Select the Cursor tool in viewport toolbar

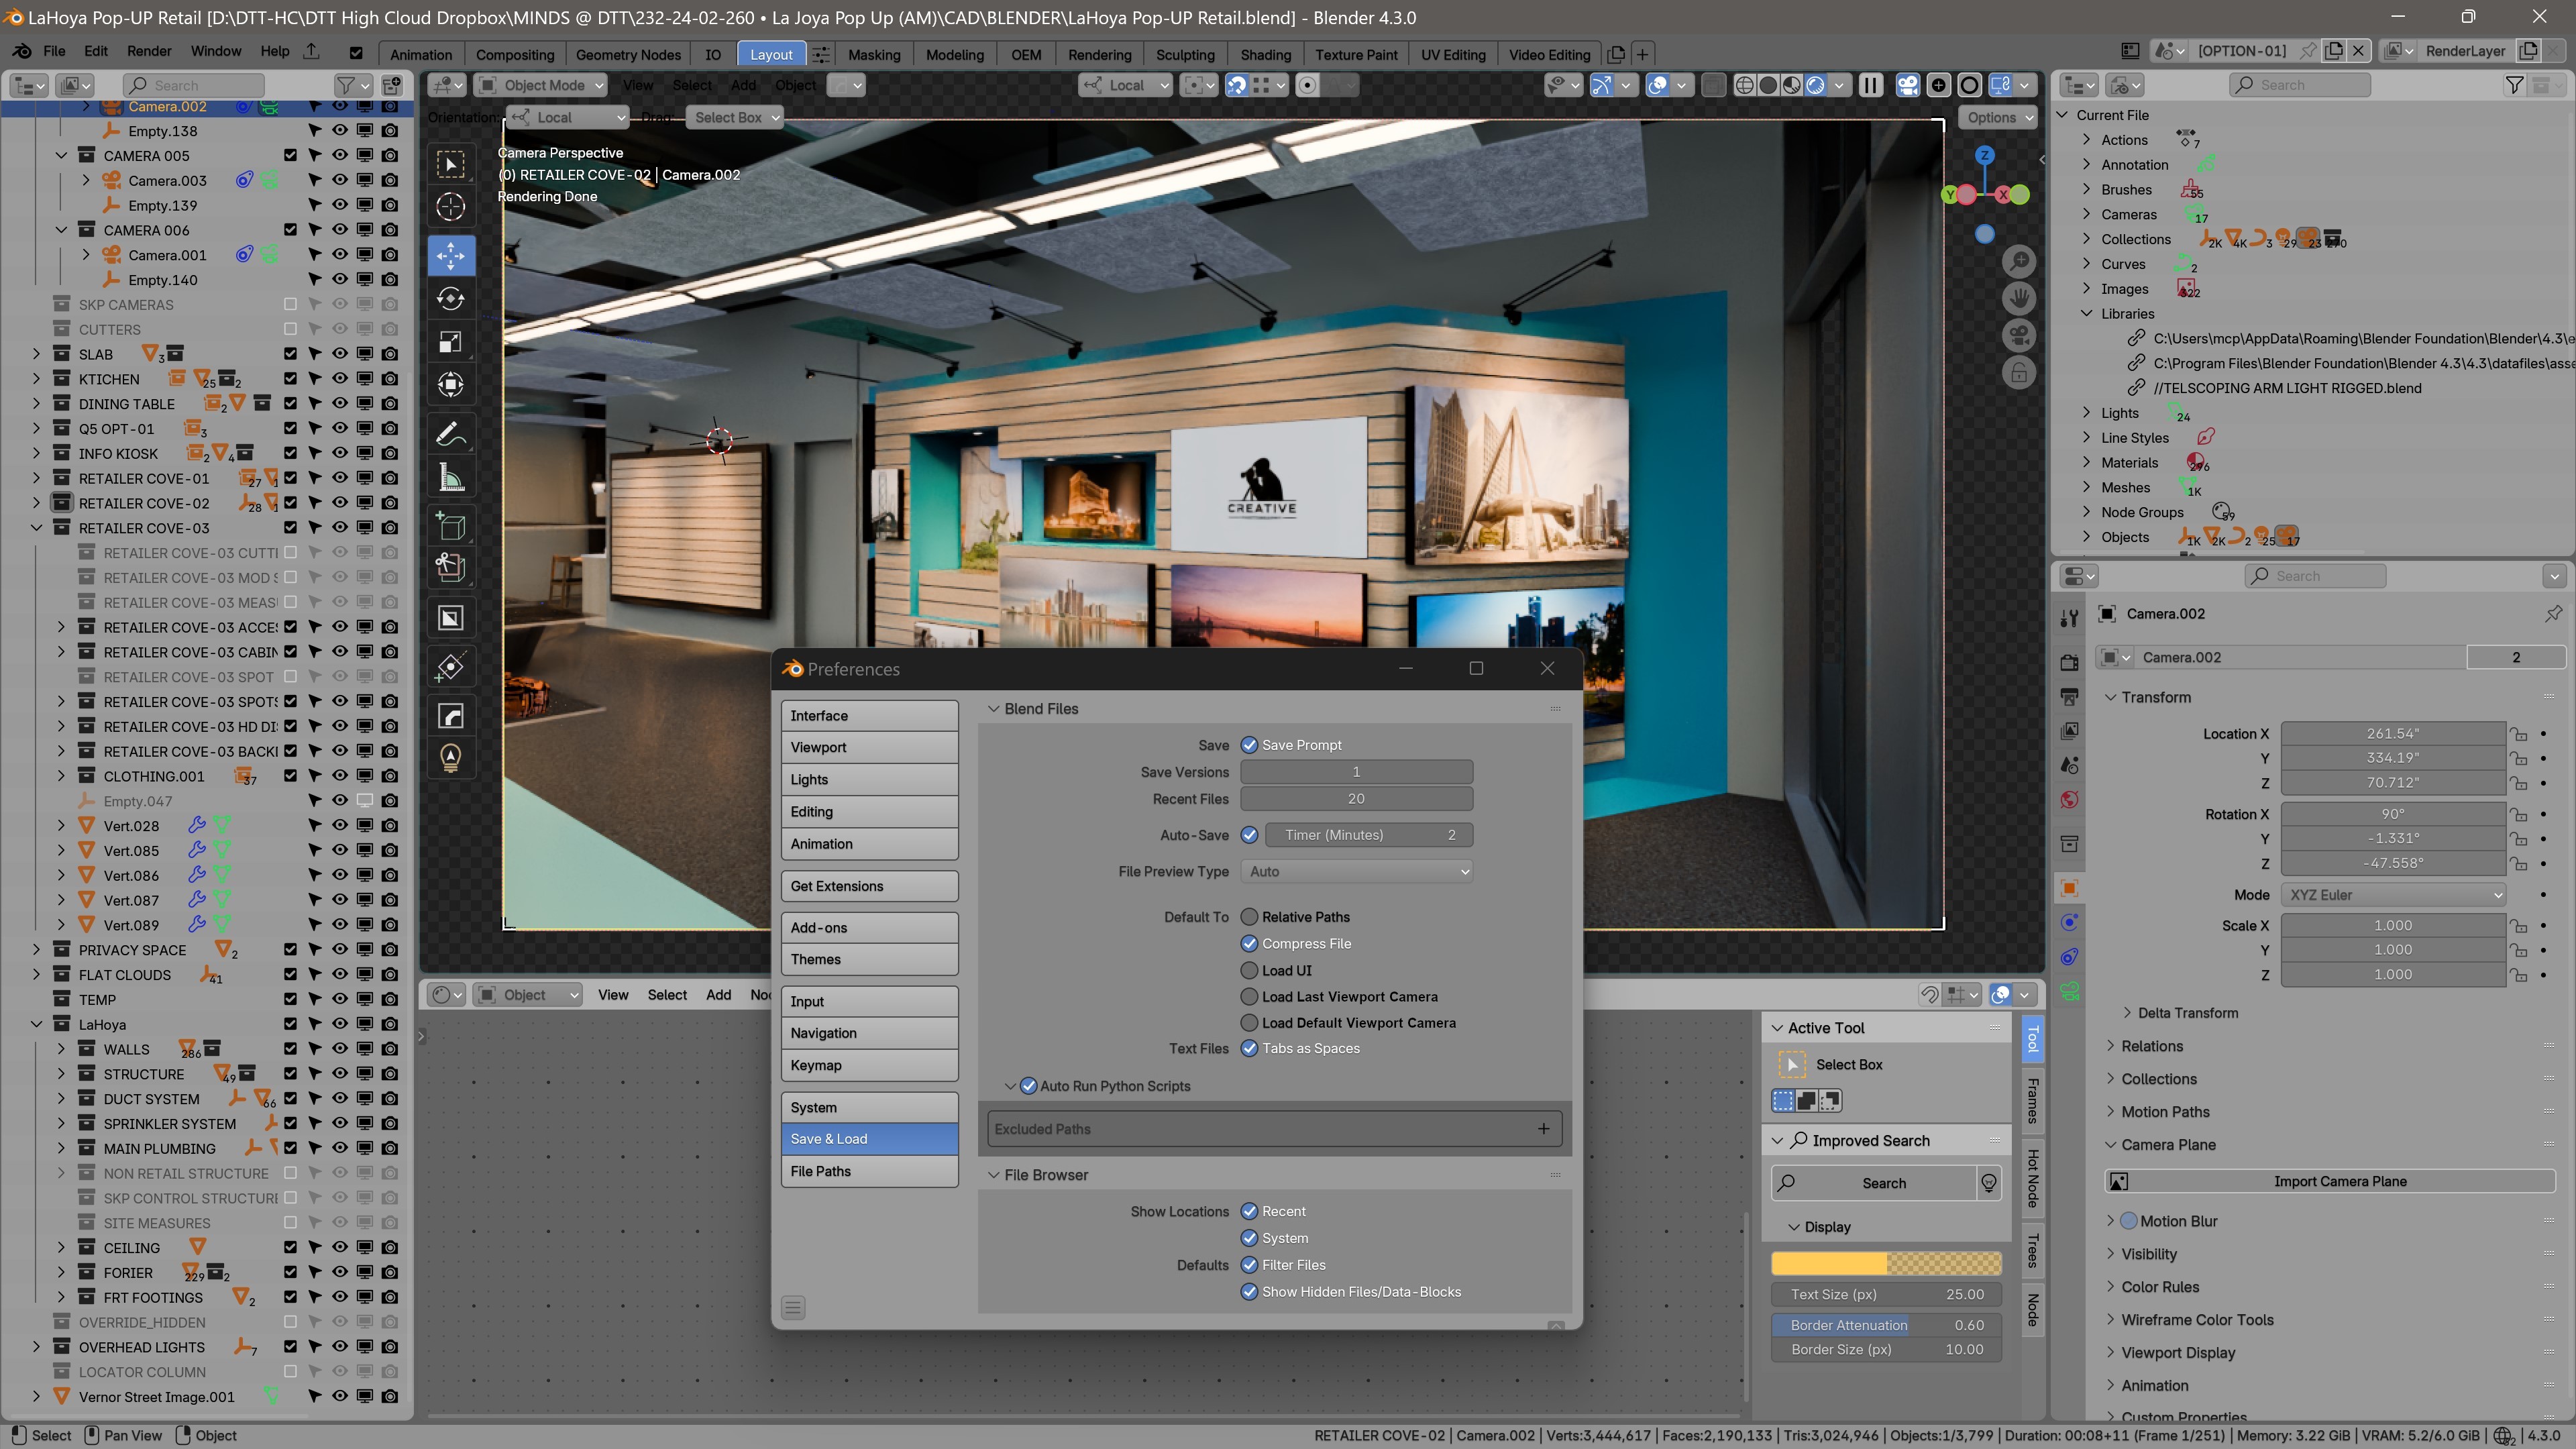450,207
